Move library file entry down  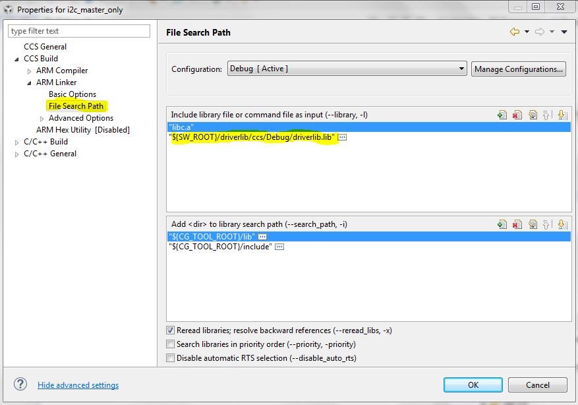click(562, 115)
